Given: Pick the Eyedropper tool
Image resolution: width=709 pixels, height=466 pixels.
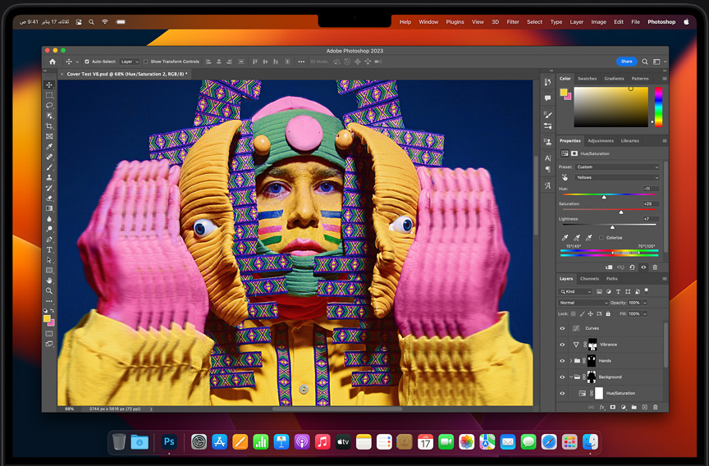Looking at the screenshot, I should pyautogui.click(x=49, y=147).
